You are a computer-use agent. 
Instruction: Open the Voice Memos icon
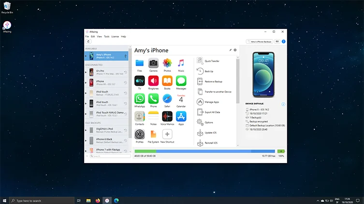[x=167, y=117]
